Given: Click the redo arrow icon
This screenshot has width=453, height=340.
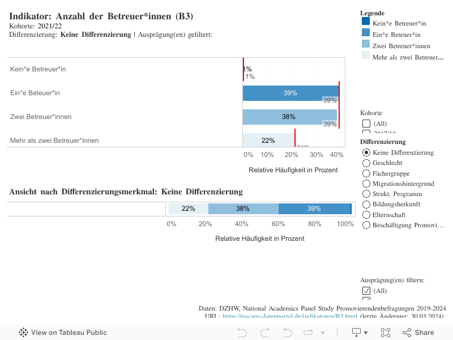Looking at the screenshot, I should [264, 333].
